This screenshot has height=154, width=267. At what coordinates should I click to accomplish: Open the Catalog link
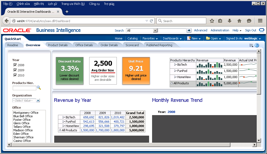133,38
